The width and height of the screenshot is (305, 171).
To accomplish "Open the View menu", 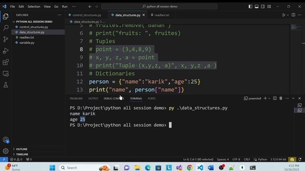I will [x=47, y=6].
